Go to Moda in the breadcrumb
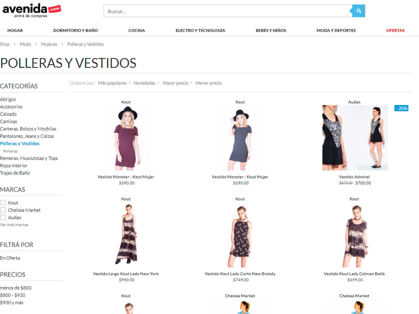 coord(25,44)
